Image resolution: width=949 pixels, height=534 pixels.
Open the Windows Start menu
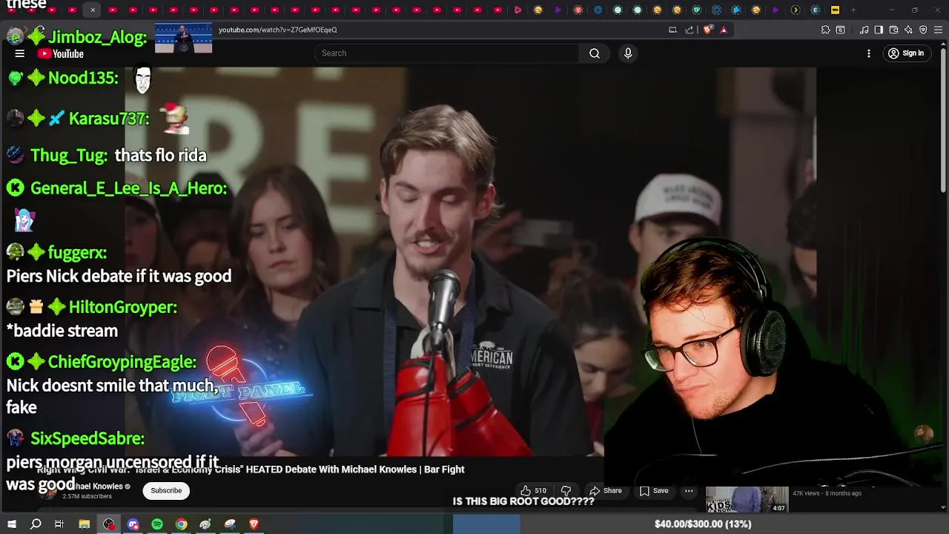pos(11,524)
